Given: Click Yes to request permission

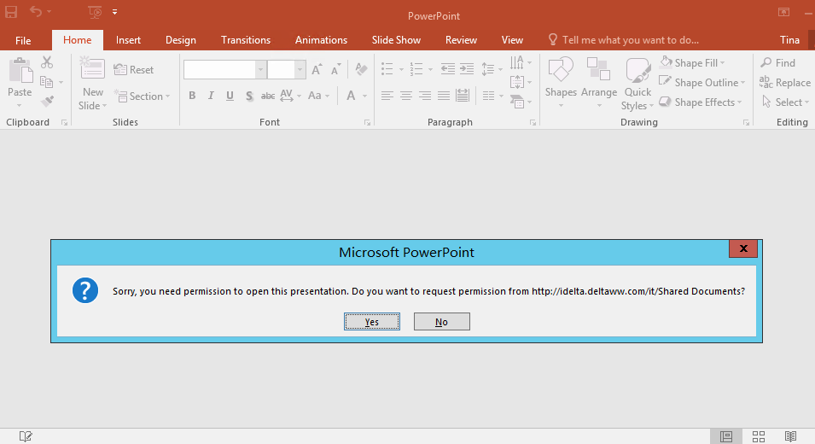Looking at the screenshot, I should pyautogui.click(x=371, y=322).
